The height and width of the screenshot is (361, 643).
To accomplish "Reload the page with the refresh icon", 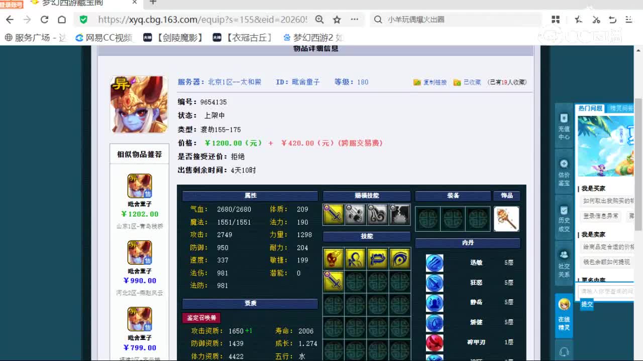I will click(x=44, y=20).
